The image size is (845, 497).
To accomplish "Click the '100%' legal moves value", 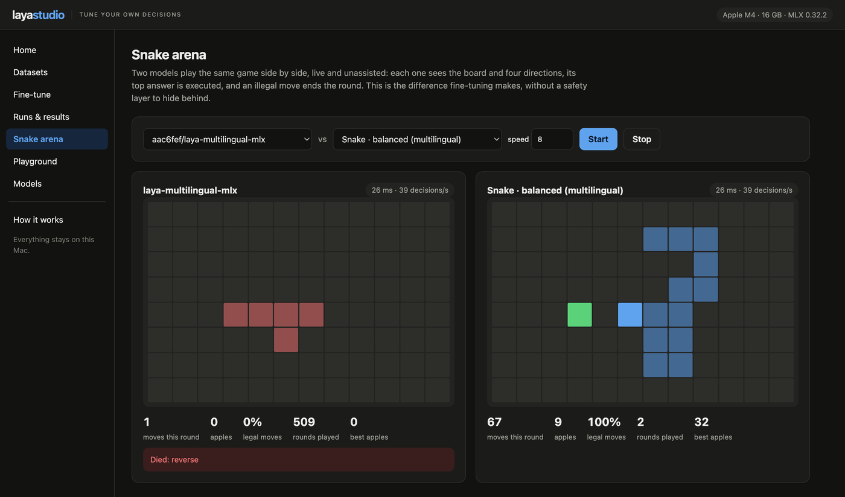I will 604,422.
